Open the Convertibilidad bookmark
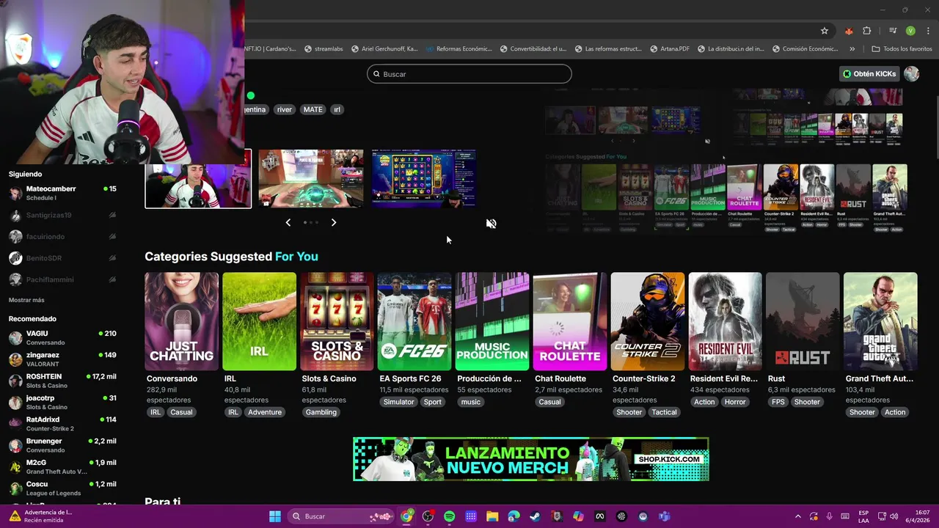The image size is (939, 528). point(533,49)
